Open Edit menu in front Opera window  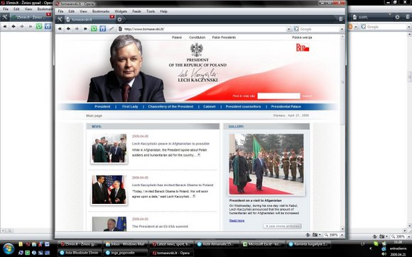coord(71,11)
